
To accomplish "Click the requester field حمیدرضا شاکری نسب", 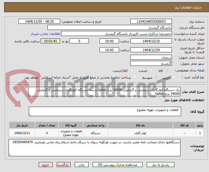I will coord(117,34).
